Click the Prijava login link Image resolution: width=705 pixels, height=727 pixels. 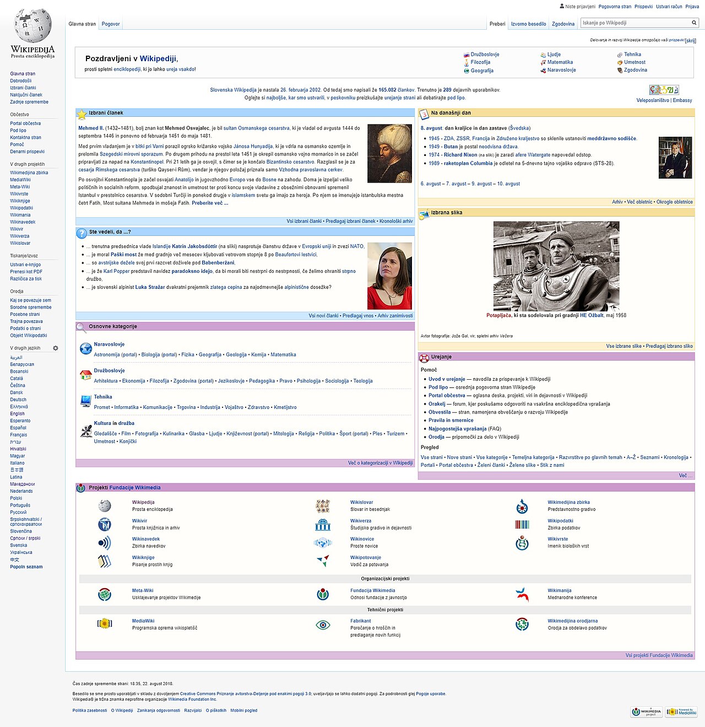point(692,7)
